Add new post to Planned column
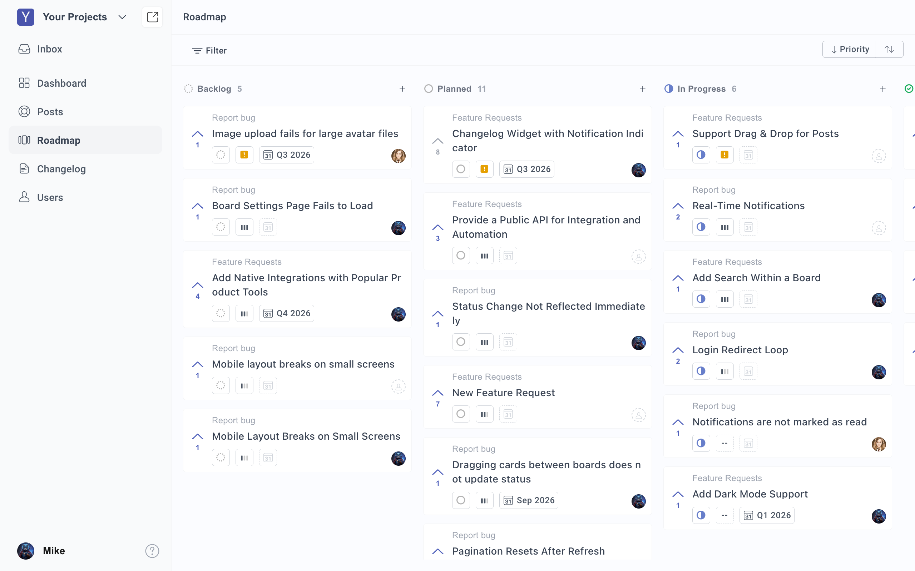 (642, 89)
